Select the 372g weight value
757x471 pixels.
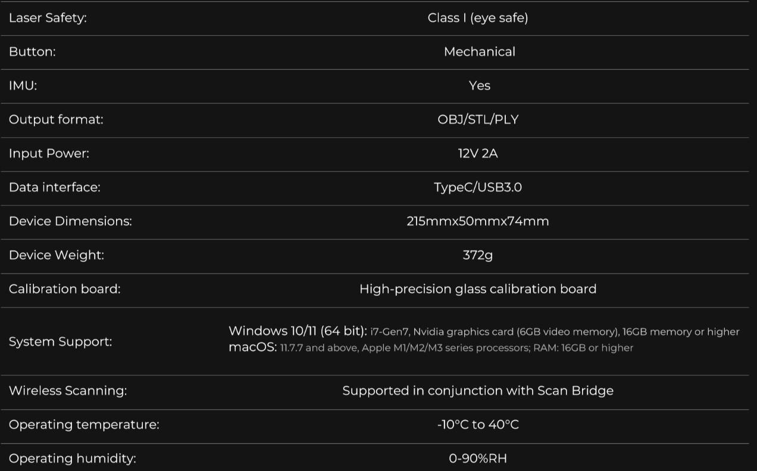[478, 255]
